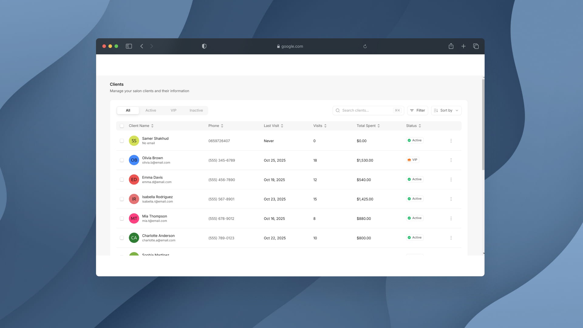
Task: Select Emma Davis row checkbox
Action: tap(122, 180)
